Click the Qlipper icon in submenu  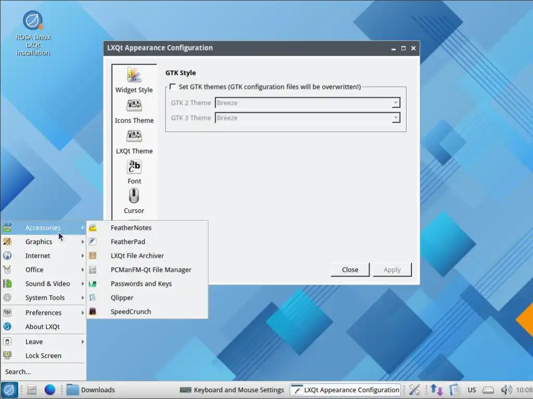[93, 298]
